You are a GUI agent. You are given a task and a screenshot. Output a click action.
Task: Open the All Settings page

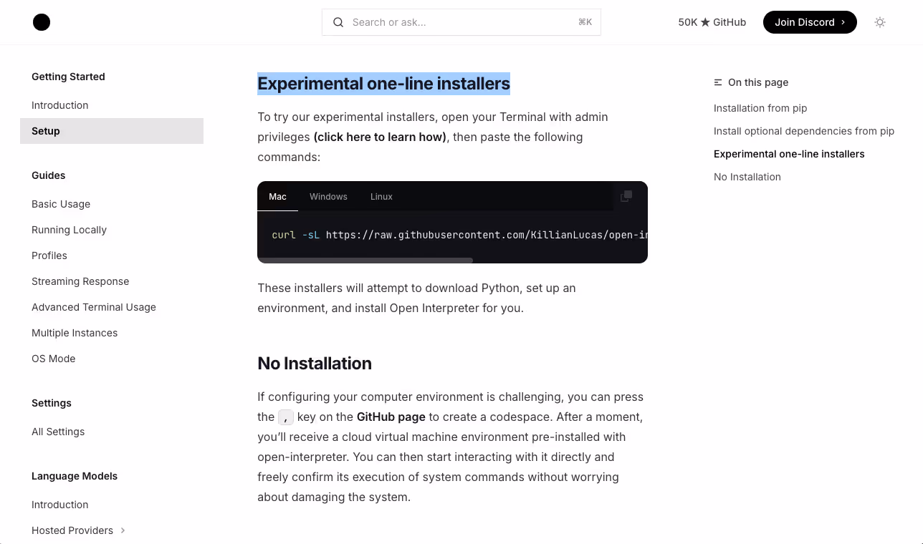(58, 432)
